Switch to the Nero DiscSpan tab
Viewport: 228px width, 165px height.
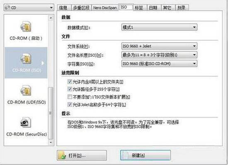coord(105,8)
